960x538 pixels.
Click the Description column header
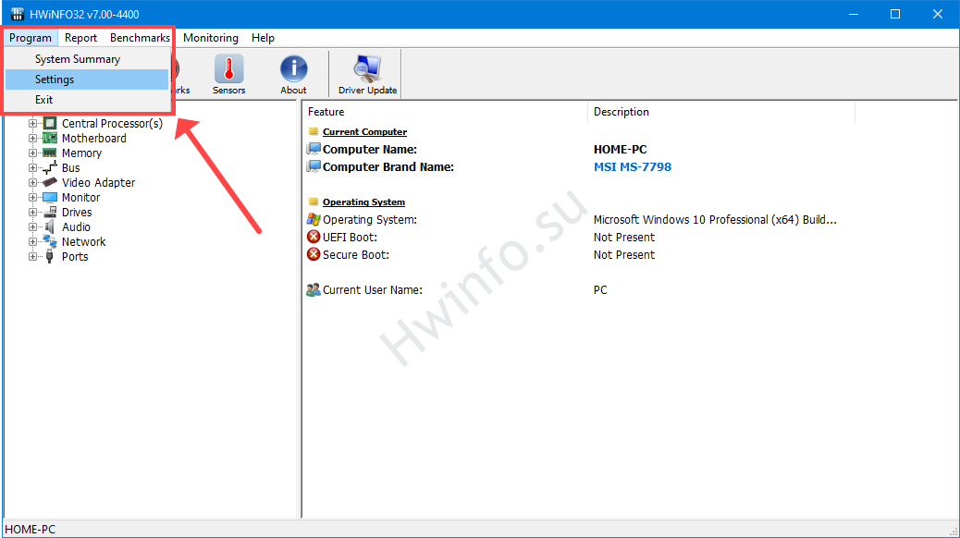tap(622, 112)
